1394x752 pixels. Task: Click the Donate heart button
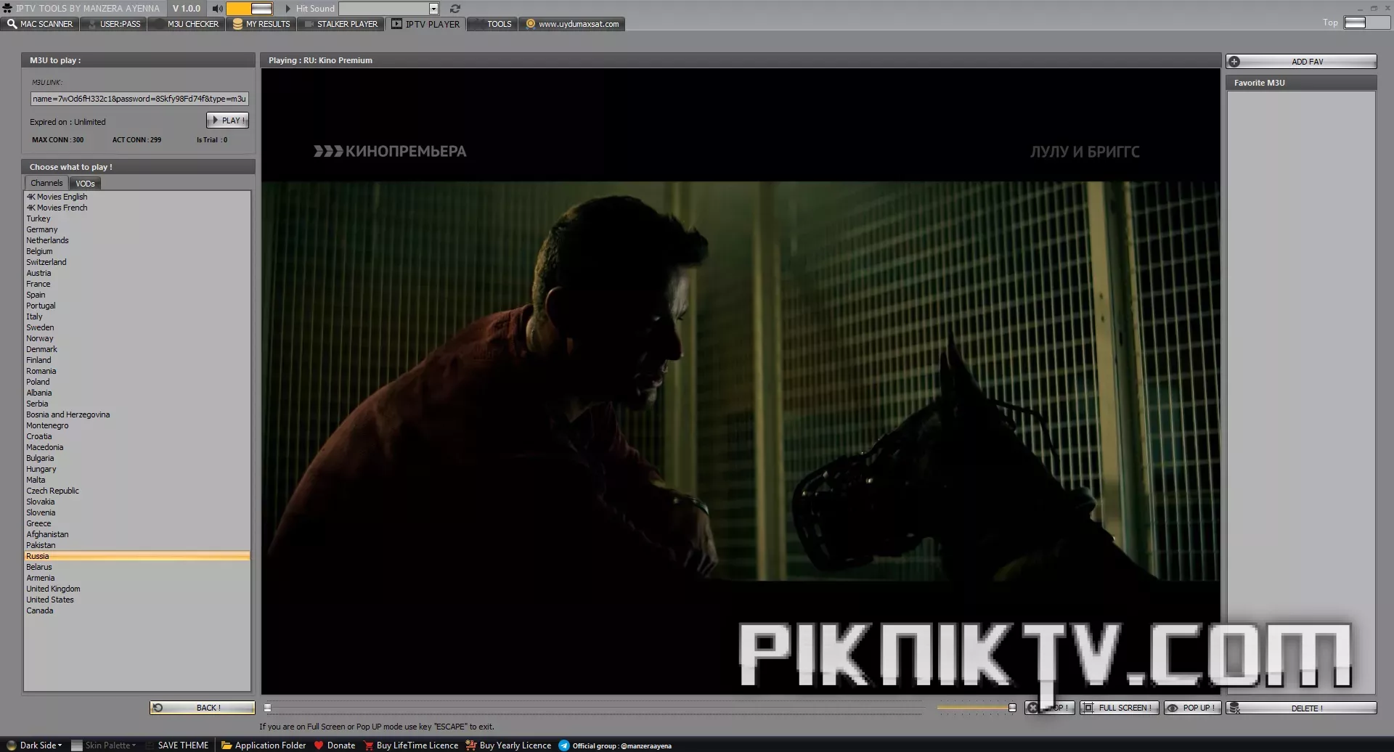[335, 745]
